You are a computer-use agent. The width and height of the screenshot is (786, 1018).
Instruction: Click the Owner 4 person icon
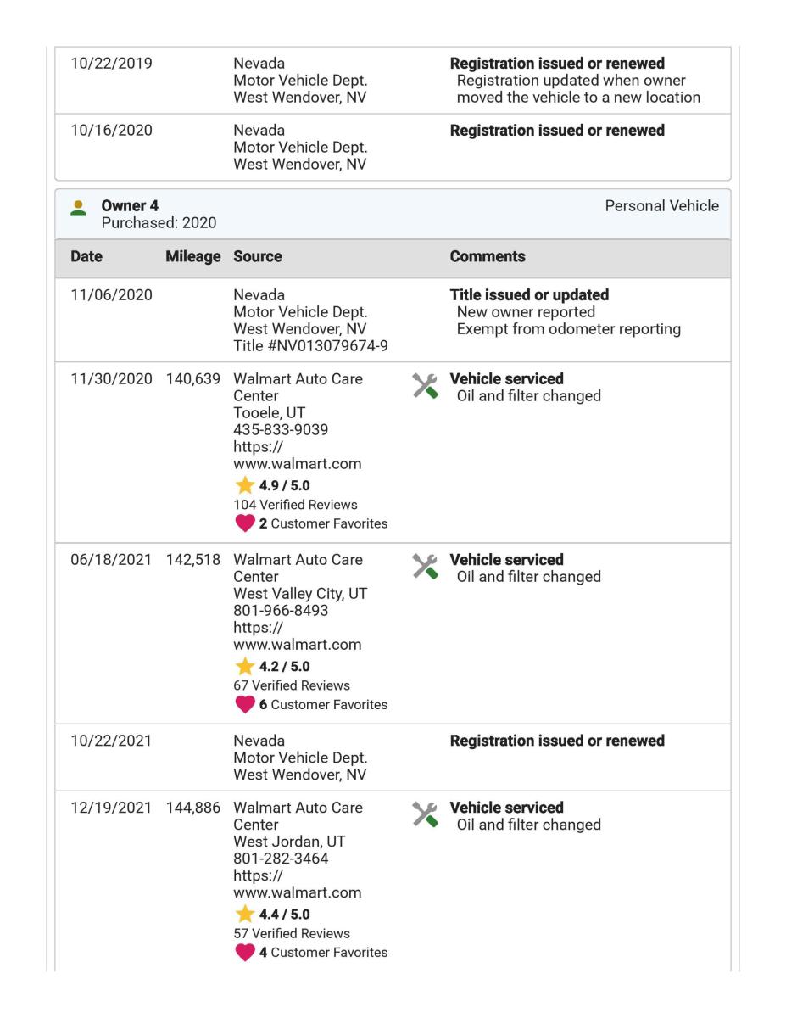click(79, 209)
